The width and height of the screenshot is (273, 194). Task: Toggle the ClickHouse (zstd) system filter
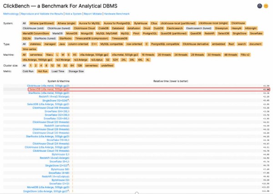(33, 28)
